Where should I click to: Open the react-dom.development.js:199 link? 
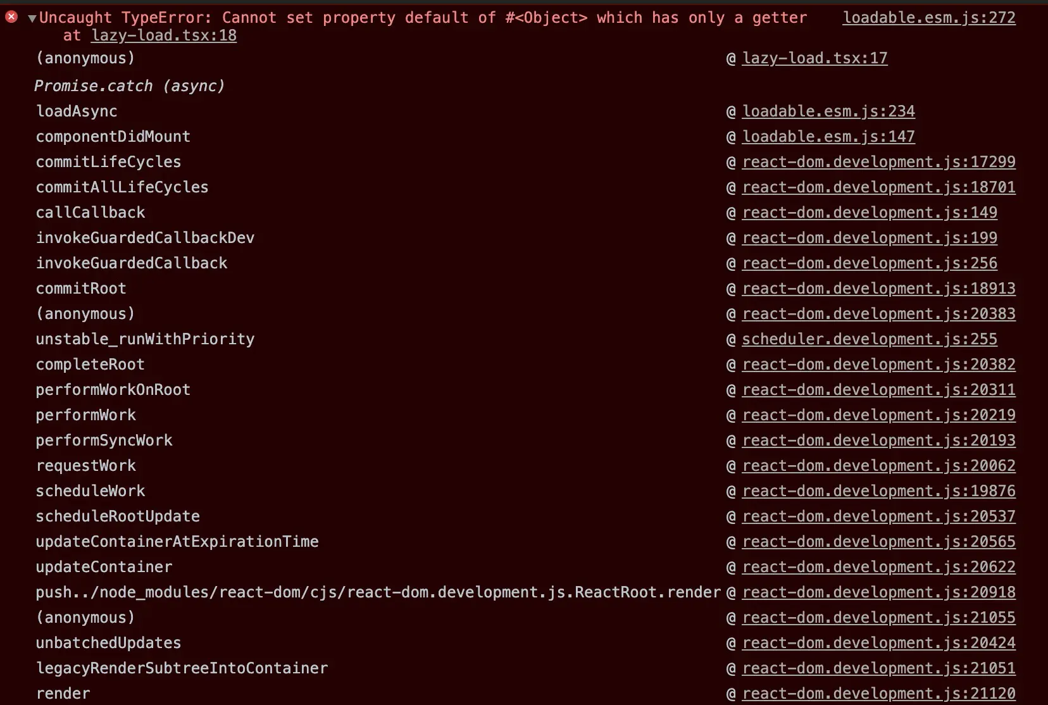(x=869, y=238)
